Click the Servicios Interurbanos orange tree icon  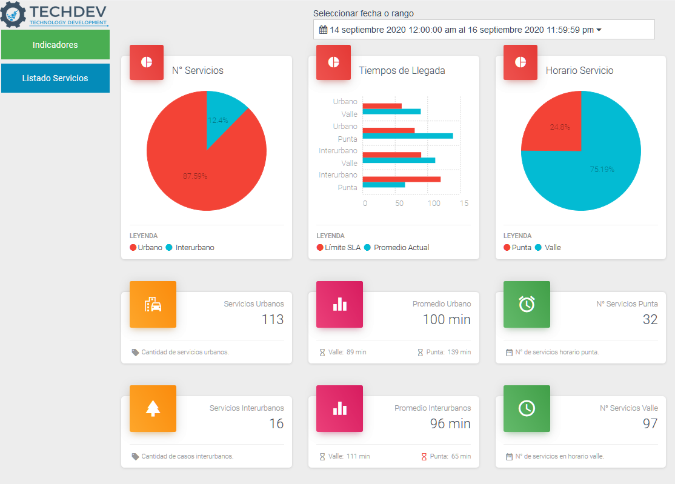(x=153, y=408)
